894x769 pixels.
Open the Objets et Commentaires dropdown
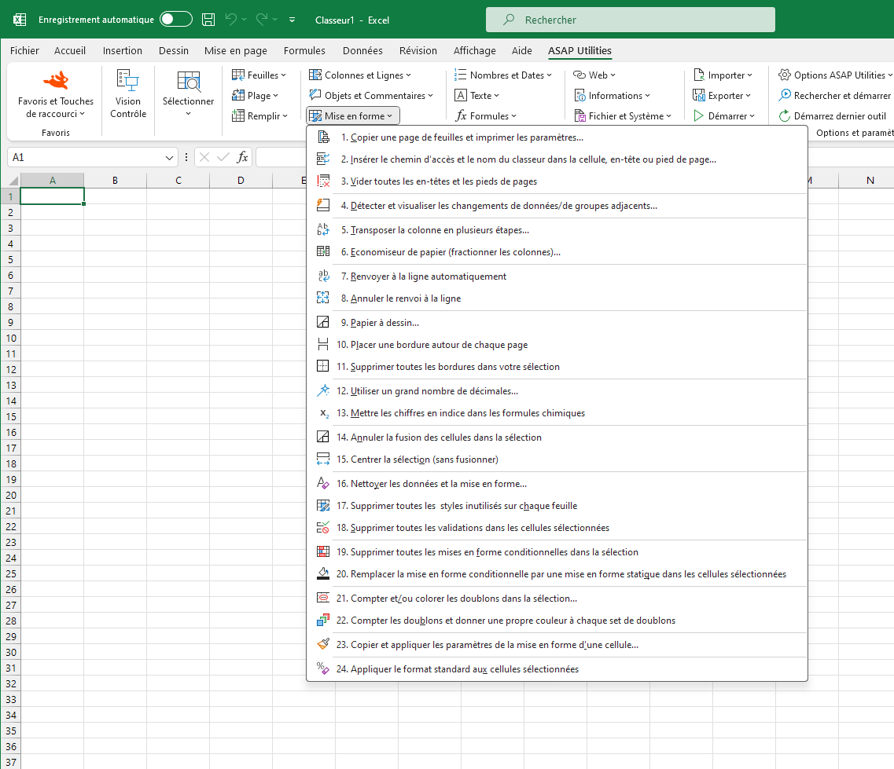tap(370, 96)
